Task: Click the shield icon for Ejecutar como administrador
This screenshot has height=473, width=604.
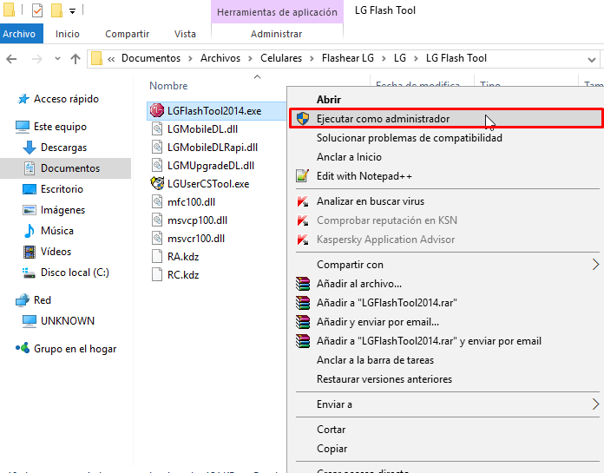Action: [303, 119]
